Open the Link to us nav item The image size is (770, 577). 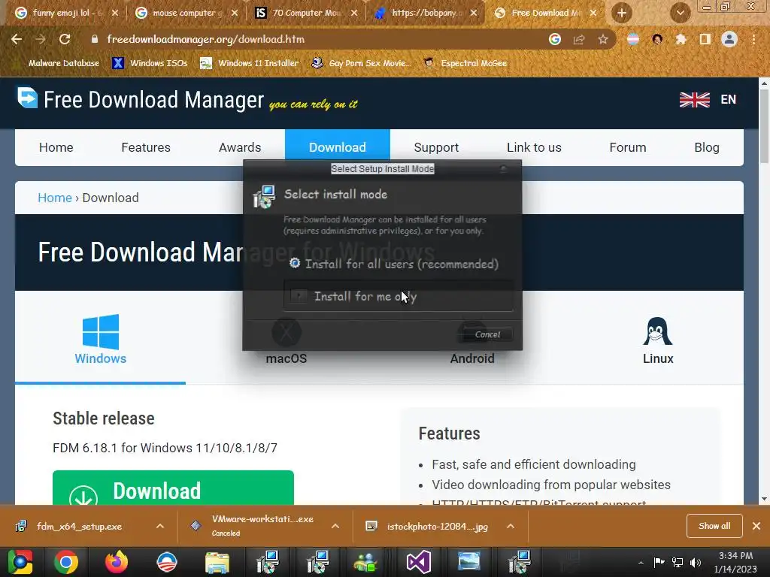534,147
